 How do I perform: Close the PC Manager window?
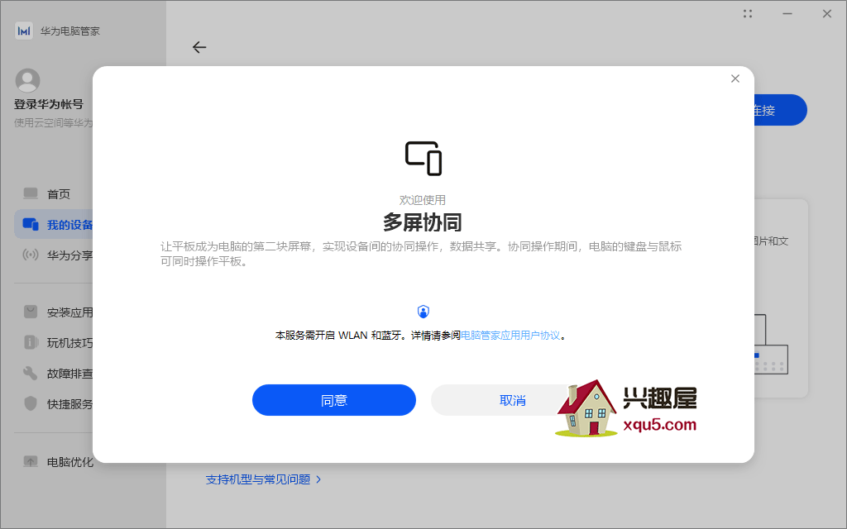tap(827, 14)
